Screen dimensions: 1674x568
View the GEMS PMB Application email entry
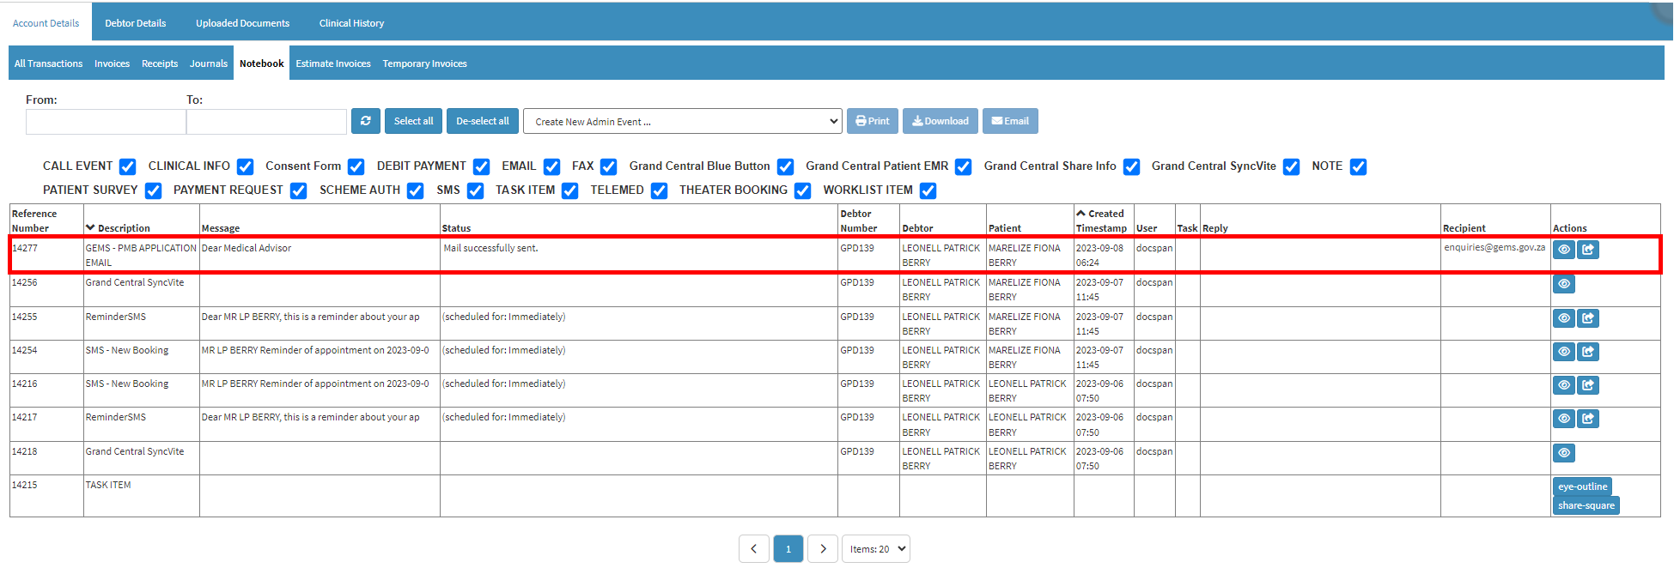tap(1563, 250)
